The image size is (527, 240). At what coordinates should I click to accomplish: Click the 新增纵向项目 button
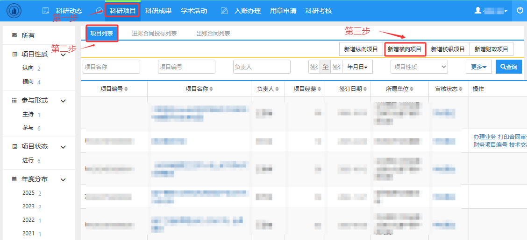[x=361, y=49]
